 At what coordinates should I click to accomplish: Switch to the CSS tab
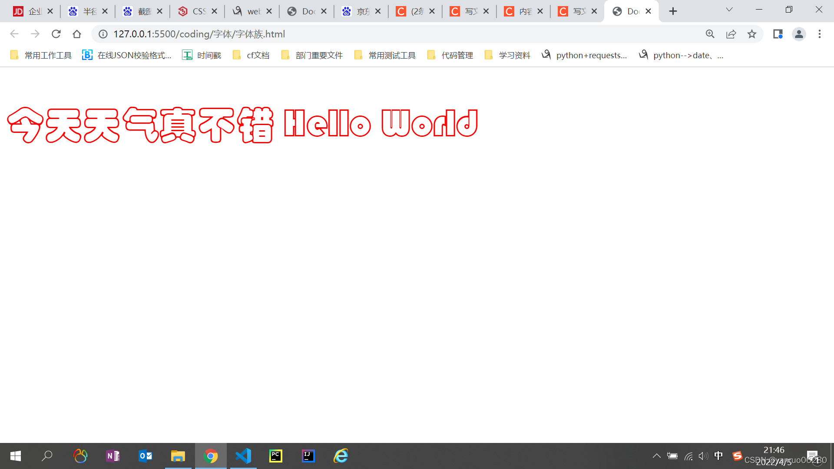pyautogui.click(x=193, y=11)
